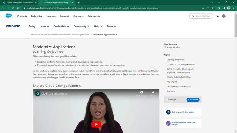The image size is (237, 133).
Task: Open a new browser tab with plus
Action: point(79,3)
